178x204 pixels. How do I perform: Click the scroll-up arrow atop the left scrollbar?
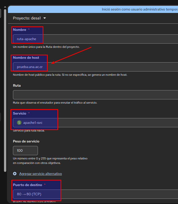(5, 6)
